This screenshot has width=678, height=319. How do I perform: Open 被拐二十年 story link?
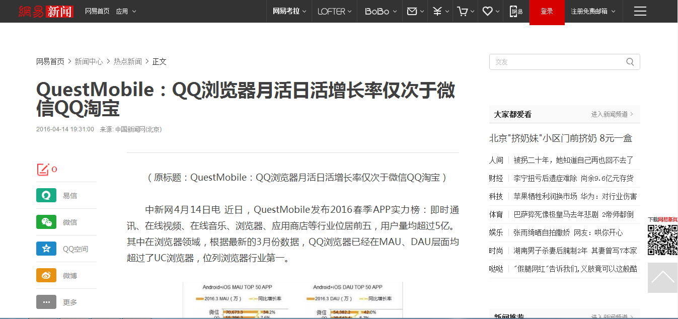point(573,160)
